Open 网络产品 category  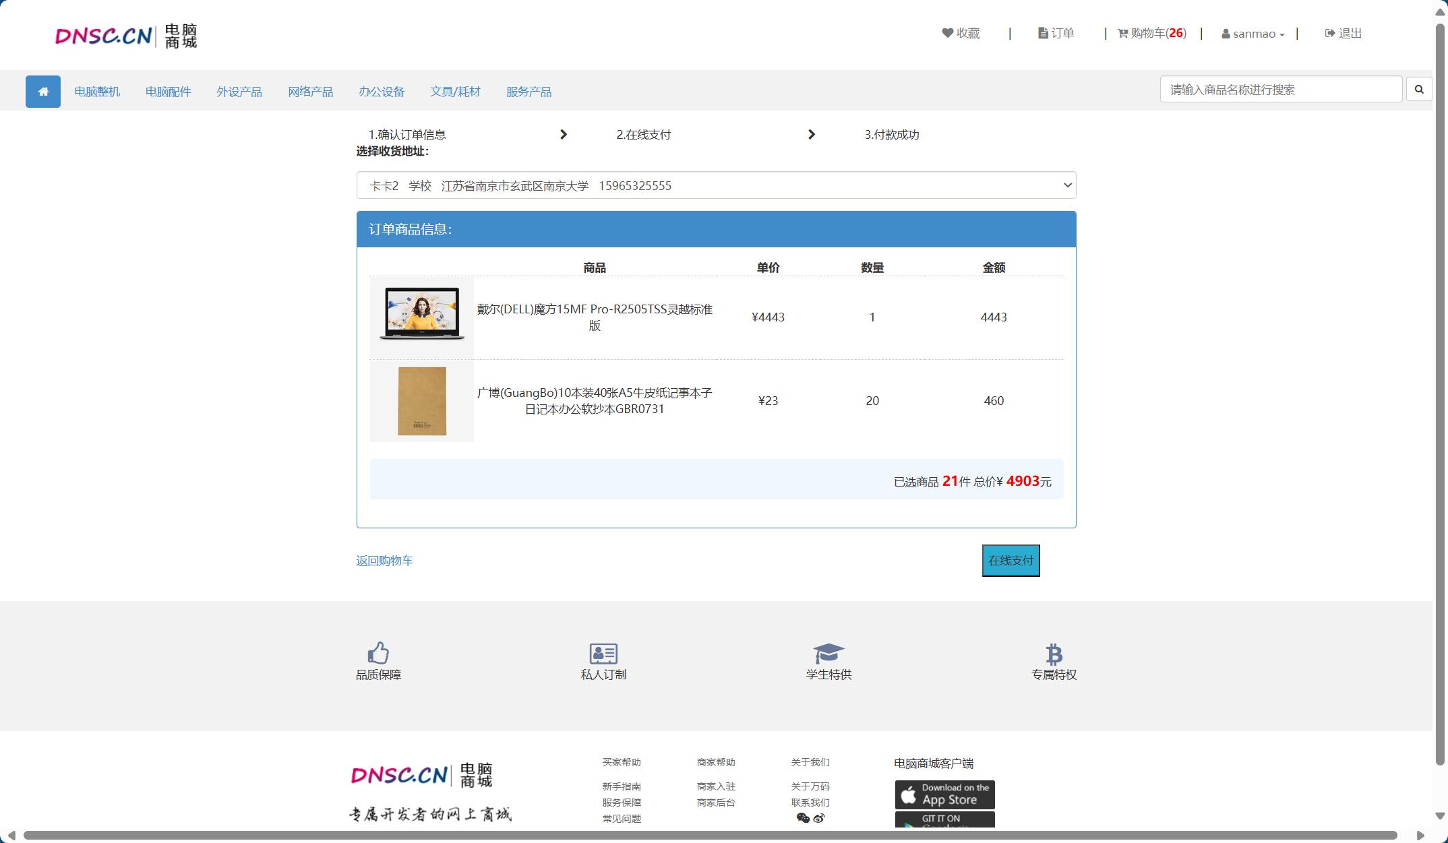click(311, 92)
